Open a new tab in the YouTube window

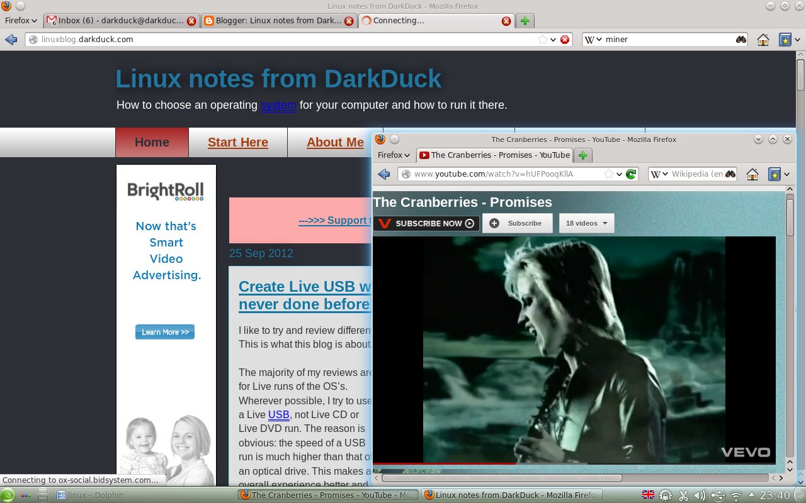point(583,155)
